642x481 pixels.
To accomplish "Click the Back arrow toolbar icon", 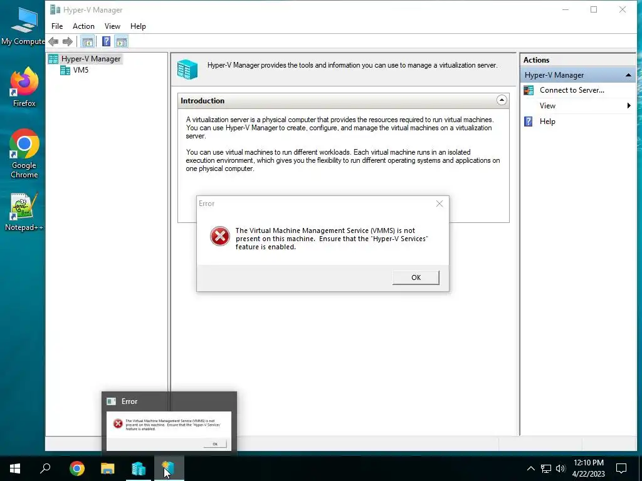I will [x=53, y=41].
